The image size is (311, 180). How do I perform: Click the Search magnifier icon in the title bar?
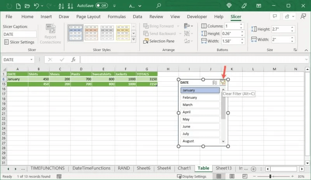(159, 6)
